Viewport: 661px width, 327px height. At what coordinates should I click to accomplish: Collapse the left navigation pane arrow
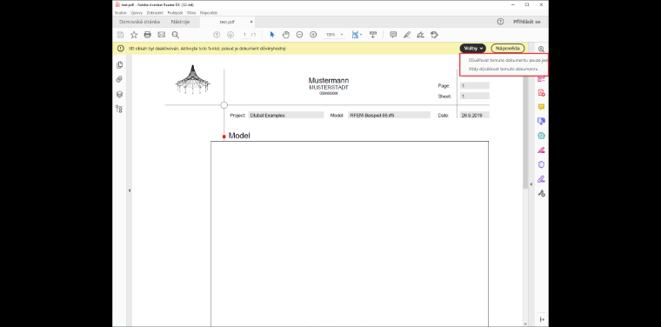130,190
